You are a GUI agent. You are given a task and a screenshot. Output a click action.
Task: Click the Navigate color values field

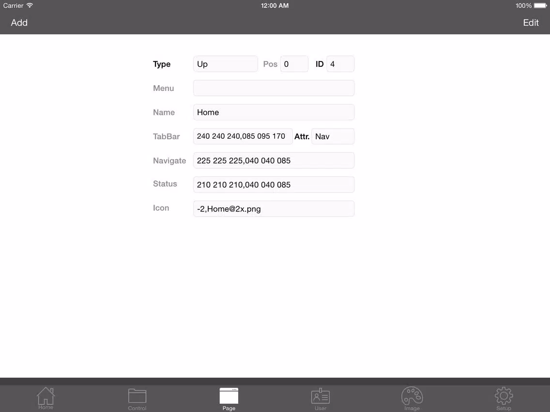(274, 161)
